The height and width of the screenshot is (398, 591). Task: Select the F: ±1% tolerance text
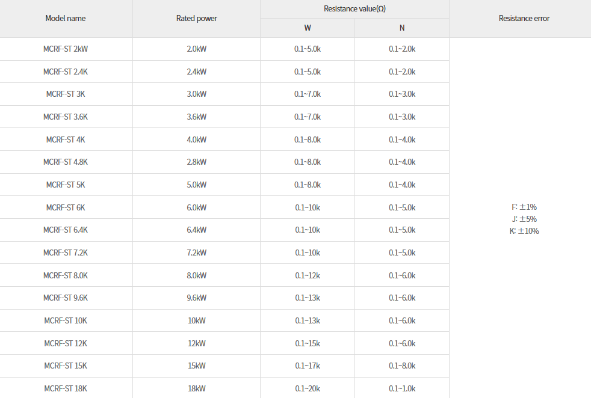[x=524, y=207]
